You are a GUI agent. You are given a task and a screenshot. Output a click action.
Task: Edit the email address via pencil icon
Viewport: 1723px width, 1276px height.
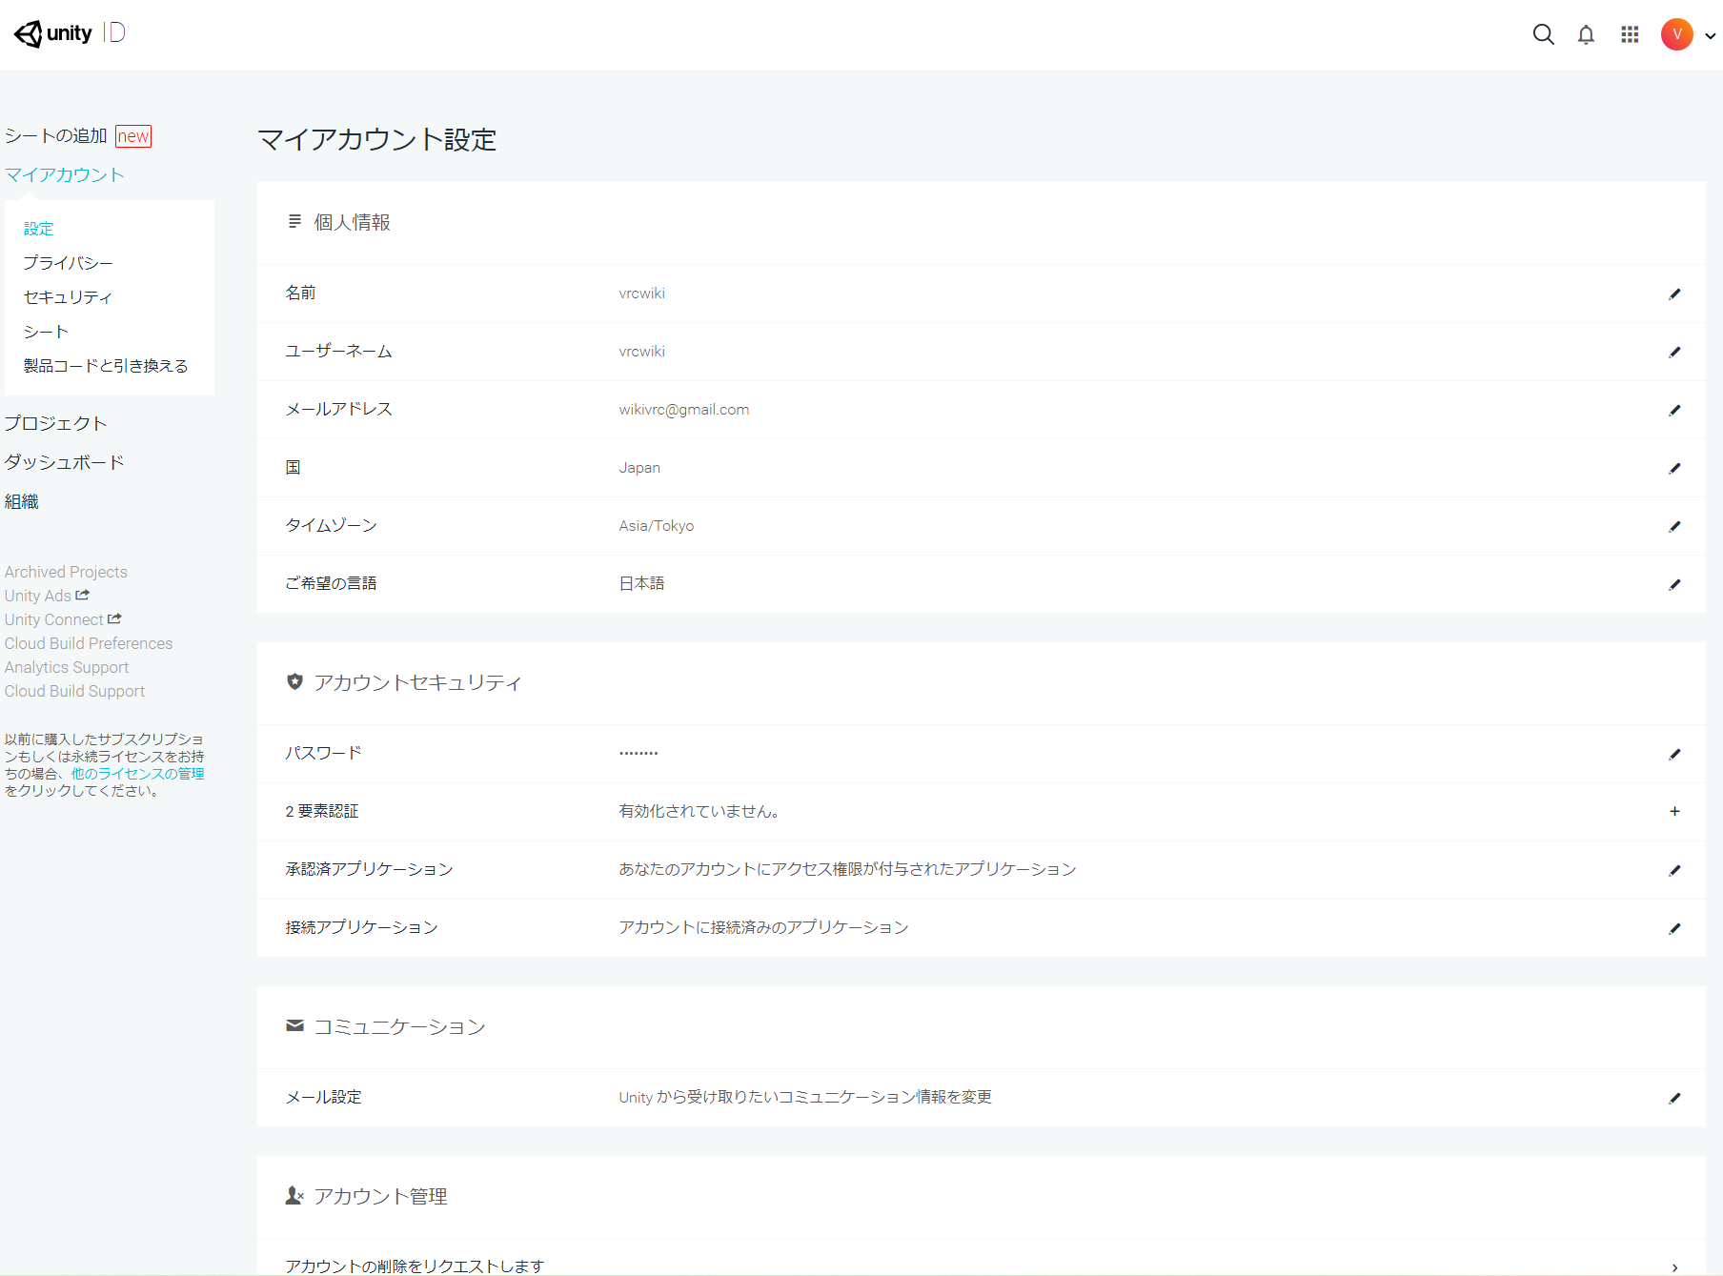pyautogui.click(x=1674, y=411)
